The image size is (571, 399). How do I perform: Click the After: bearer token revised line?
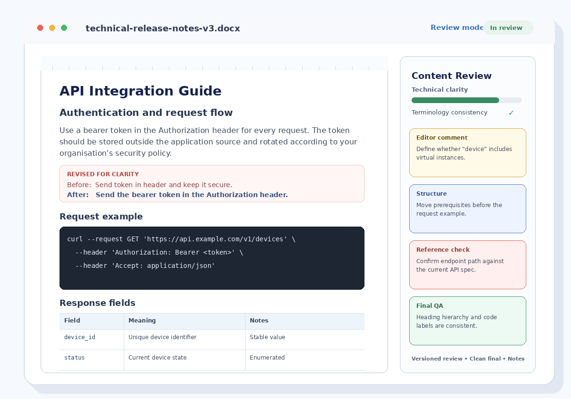pos(177,195)
